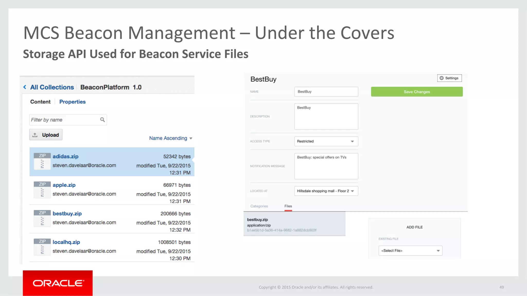The width and height of the screenshot is (527, 296).
Task: Click the 1008501 bytes size text
Action: [x=174, y=242]
